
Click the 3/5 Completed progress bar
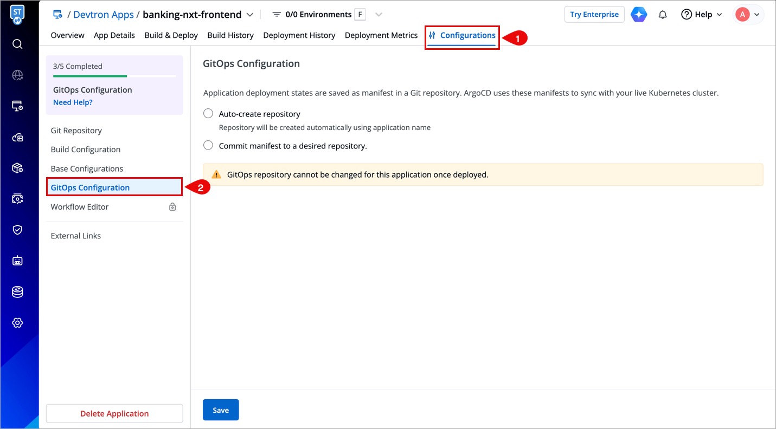tap(114, 76)
